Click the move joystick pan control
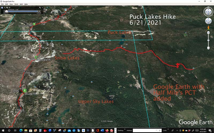This screenshot has width=214, height=133. click(x=208, y=21)
